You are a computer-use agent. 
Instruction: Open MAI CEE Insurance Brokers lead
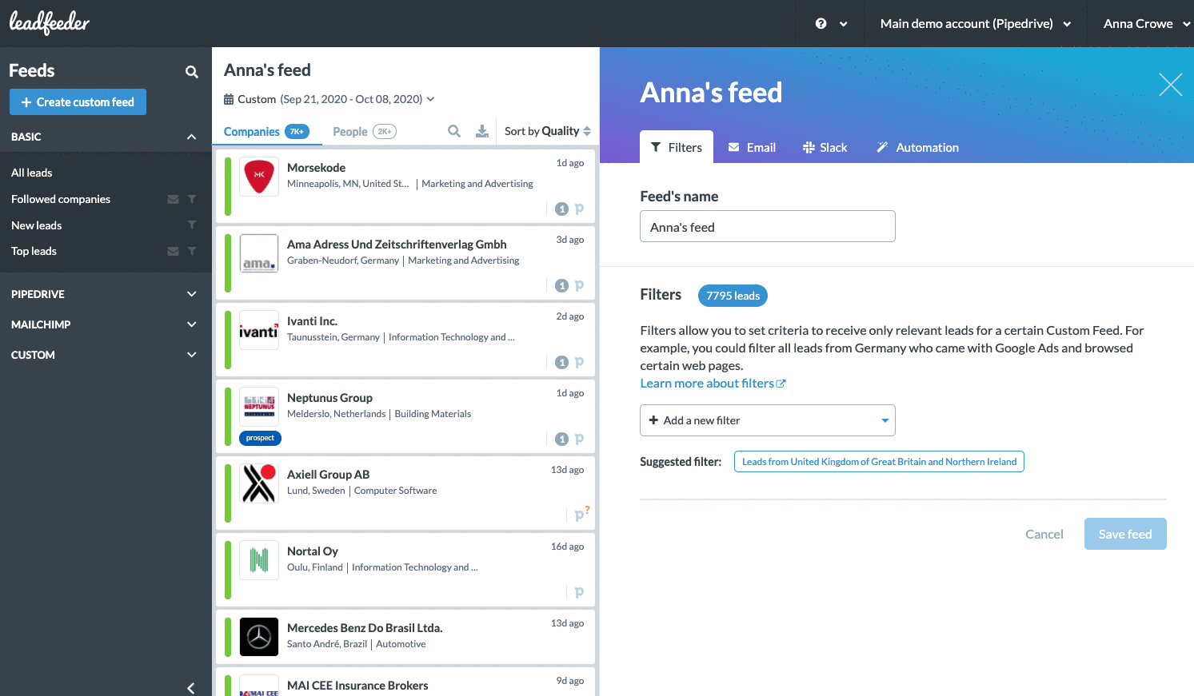[405, 682]
